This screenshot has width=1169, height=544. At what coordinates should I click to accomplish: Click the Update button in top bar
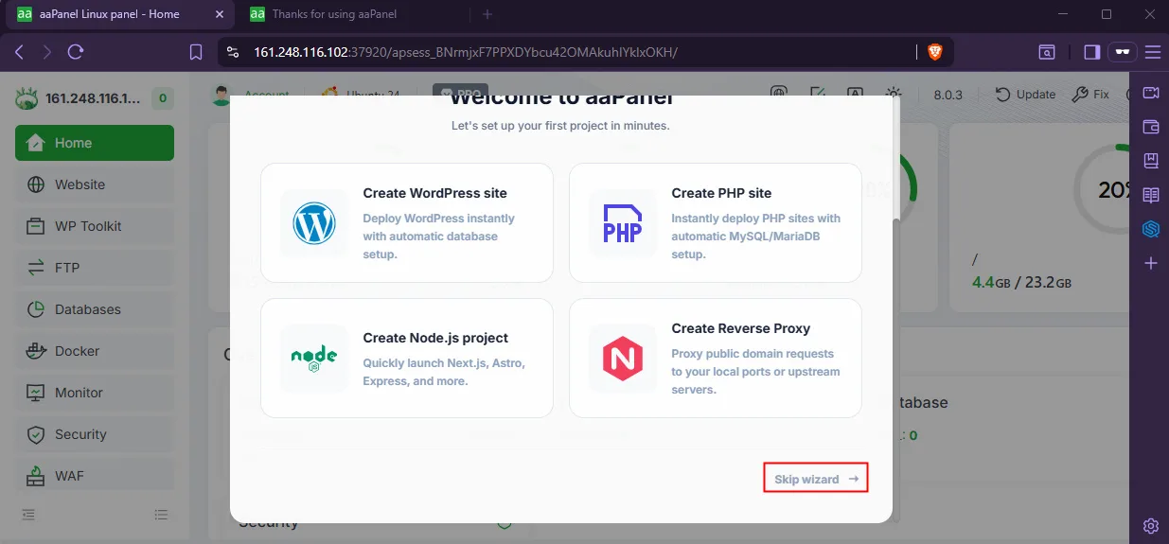[x=1025, y=95]
